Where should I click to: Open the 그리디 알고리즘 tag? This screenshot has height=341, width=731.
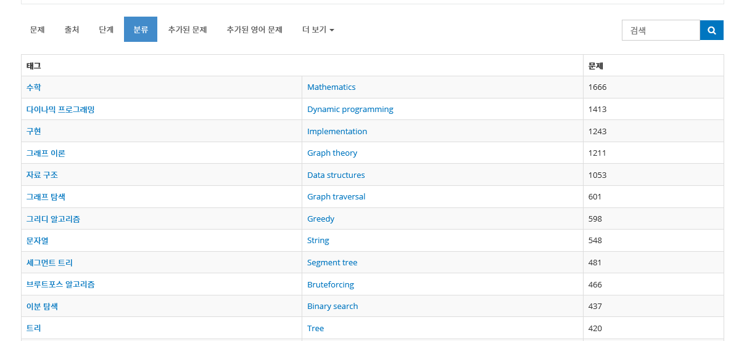pos(53,219)
